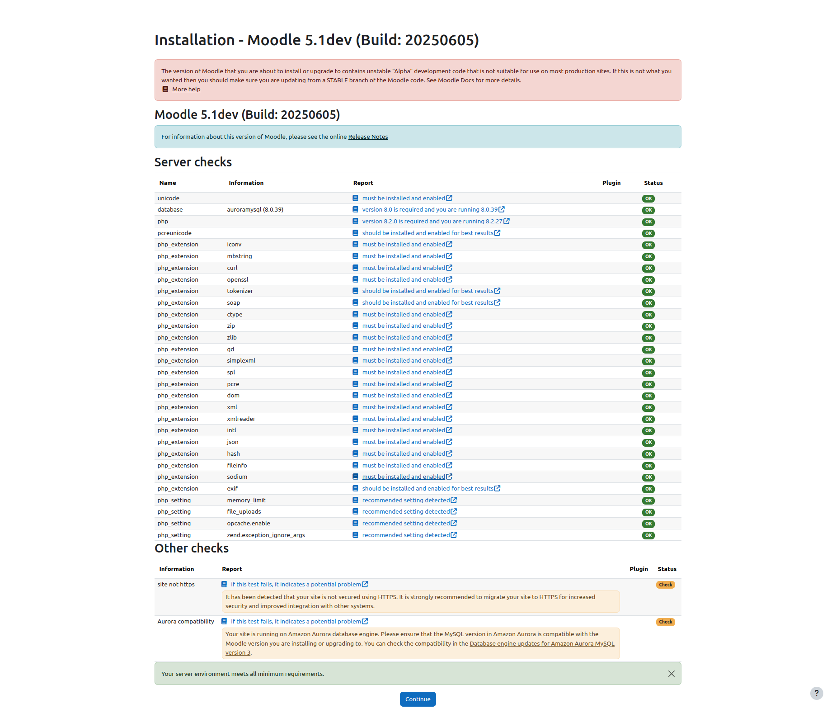Click the book icon next to More help
Viewport: 836px width, 713px height.
tap(165, 89)
